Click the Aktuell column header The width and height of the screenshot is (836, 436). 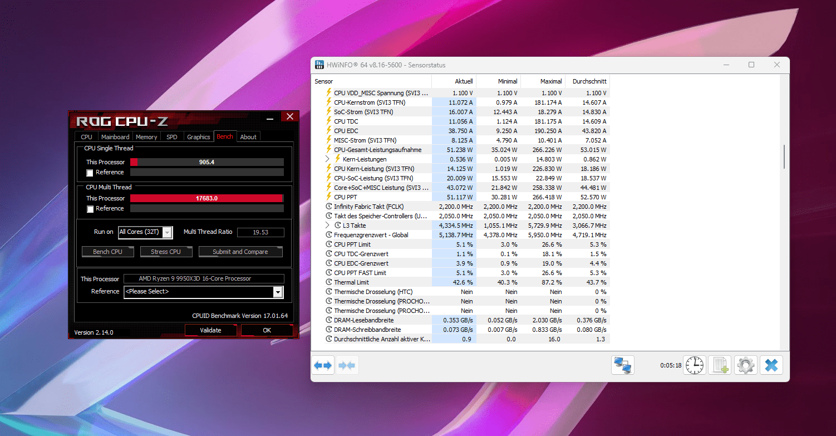coord(454,81)
